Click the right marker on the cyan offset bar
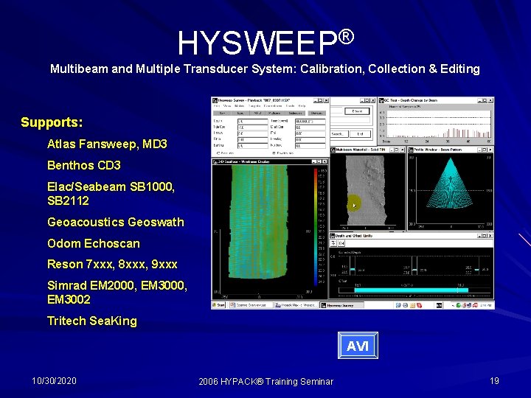This screenshot has height=398, width=531. click(x=458, y=290)
